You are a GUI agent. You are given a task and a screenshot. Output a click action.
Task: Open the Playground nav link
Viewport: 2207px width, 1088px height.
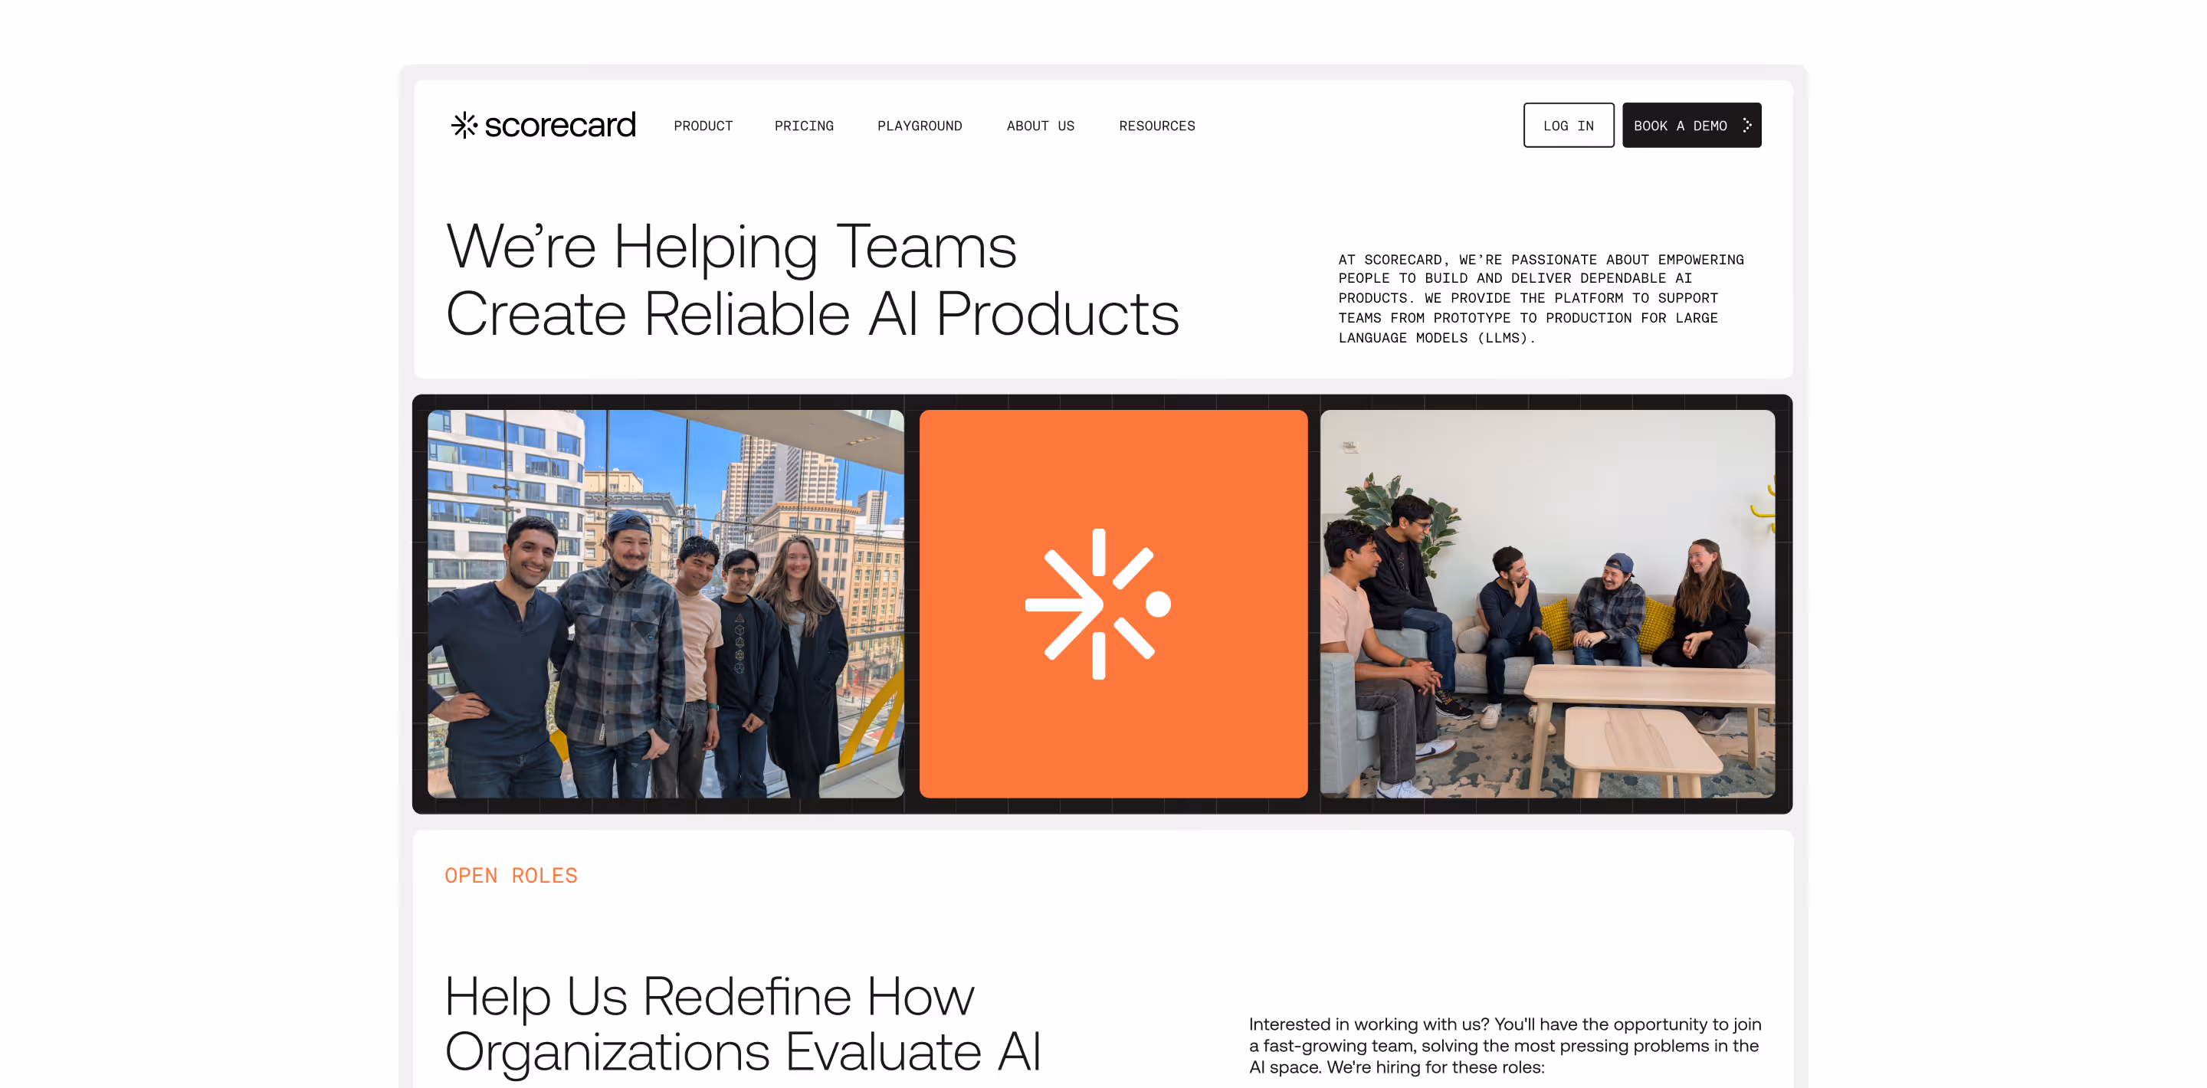(919, 126)
